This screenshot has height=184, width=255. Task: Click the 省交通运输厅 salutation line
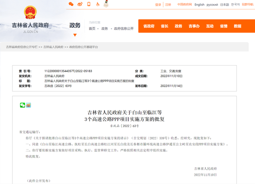30,132
